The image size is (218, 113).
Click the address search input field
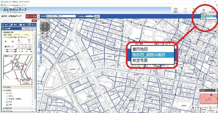16,21
